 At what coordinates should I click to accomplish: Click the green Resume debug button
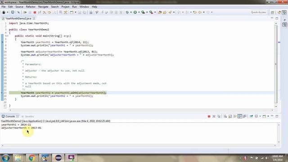(25, 12)
